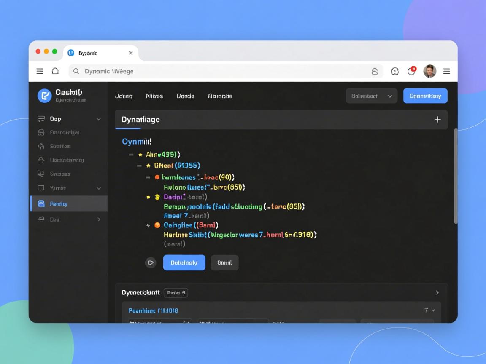Expand the Dynnerdobmt panel arrow

(x=437, y=292)
